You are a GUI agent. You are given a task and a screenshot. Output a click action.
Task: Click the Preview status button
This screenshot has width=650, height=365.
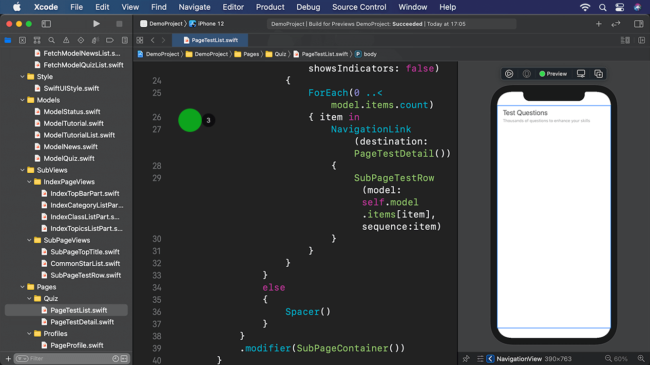(x=553, y=74)
